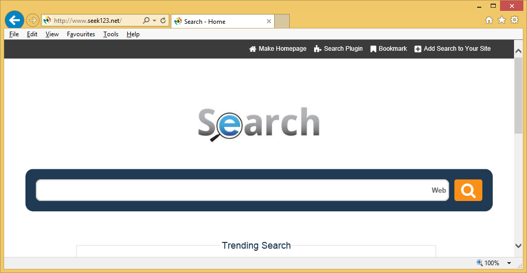
Task: Click the page scrollbar down arrow
Action: (x=518, y=246)
